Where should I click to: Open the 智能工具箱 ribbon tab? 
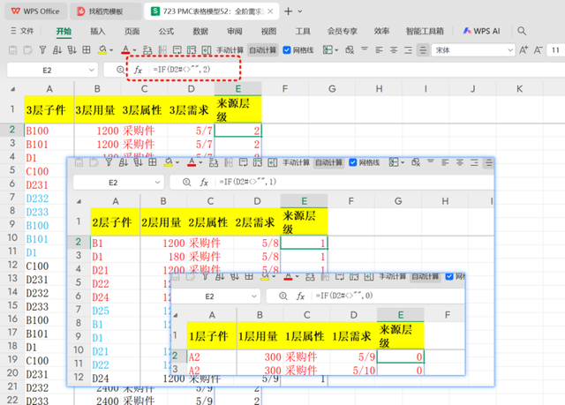(425, 31)
